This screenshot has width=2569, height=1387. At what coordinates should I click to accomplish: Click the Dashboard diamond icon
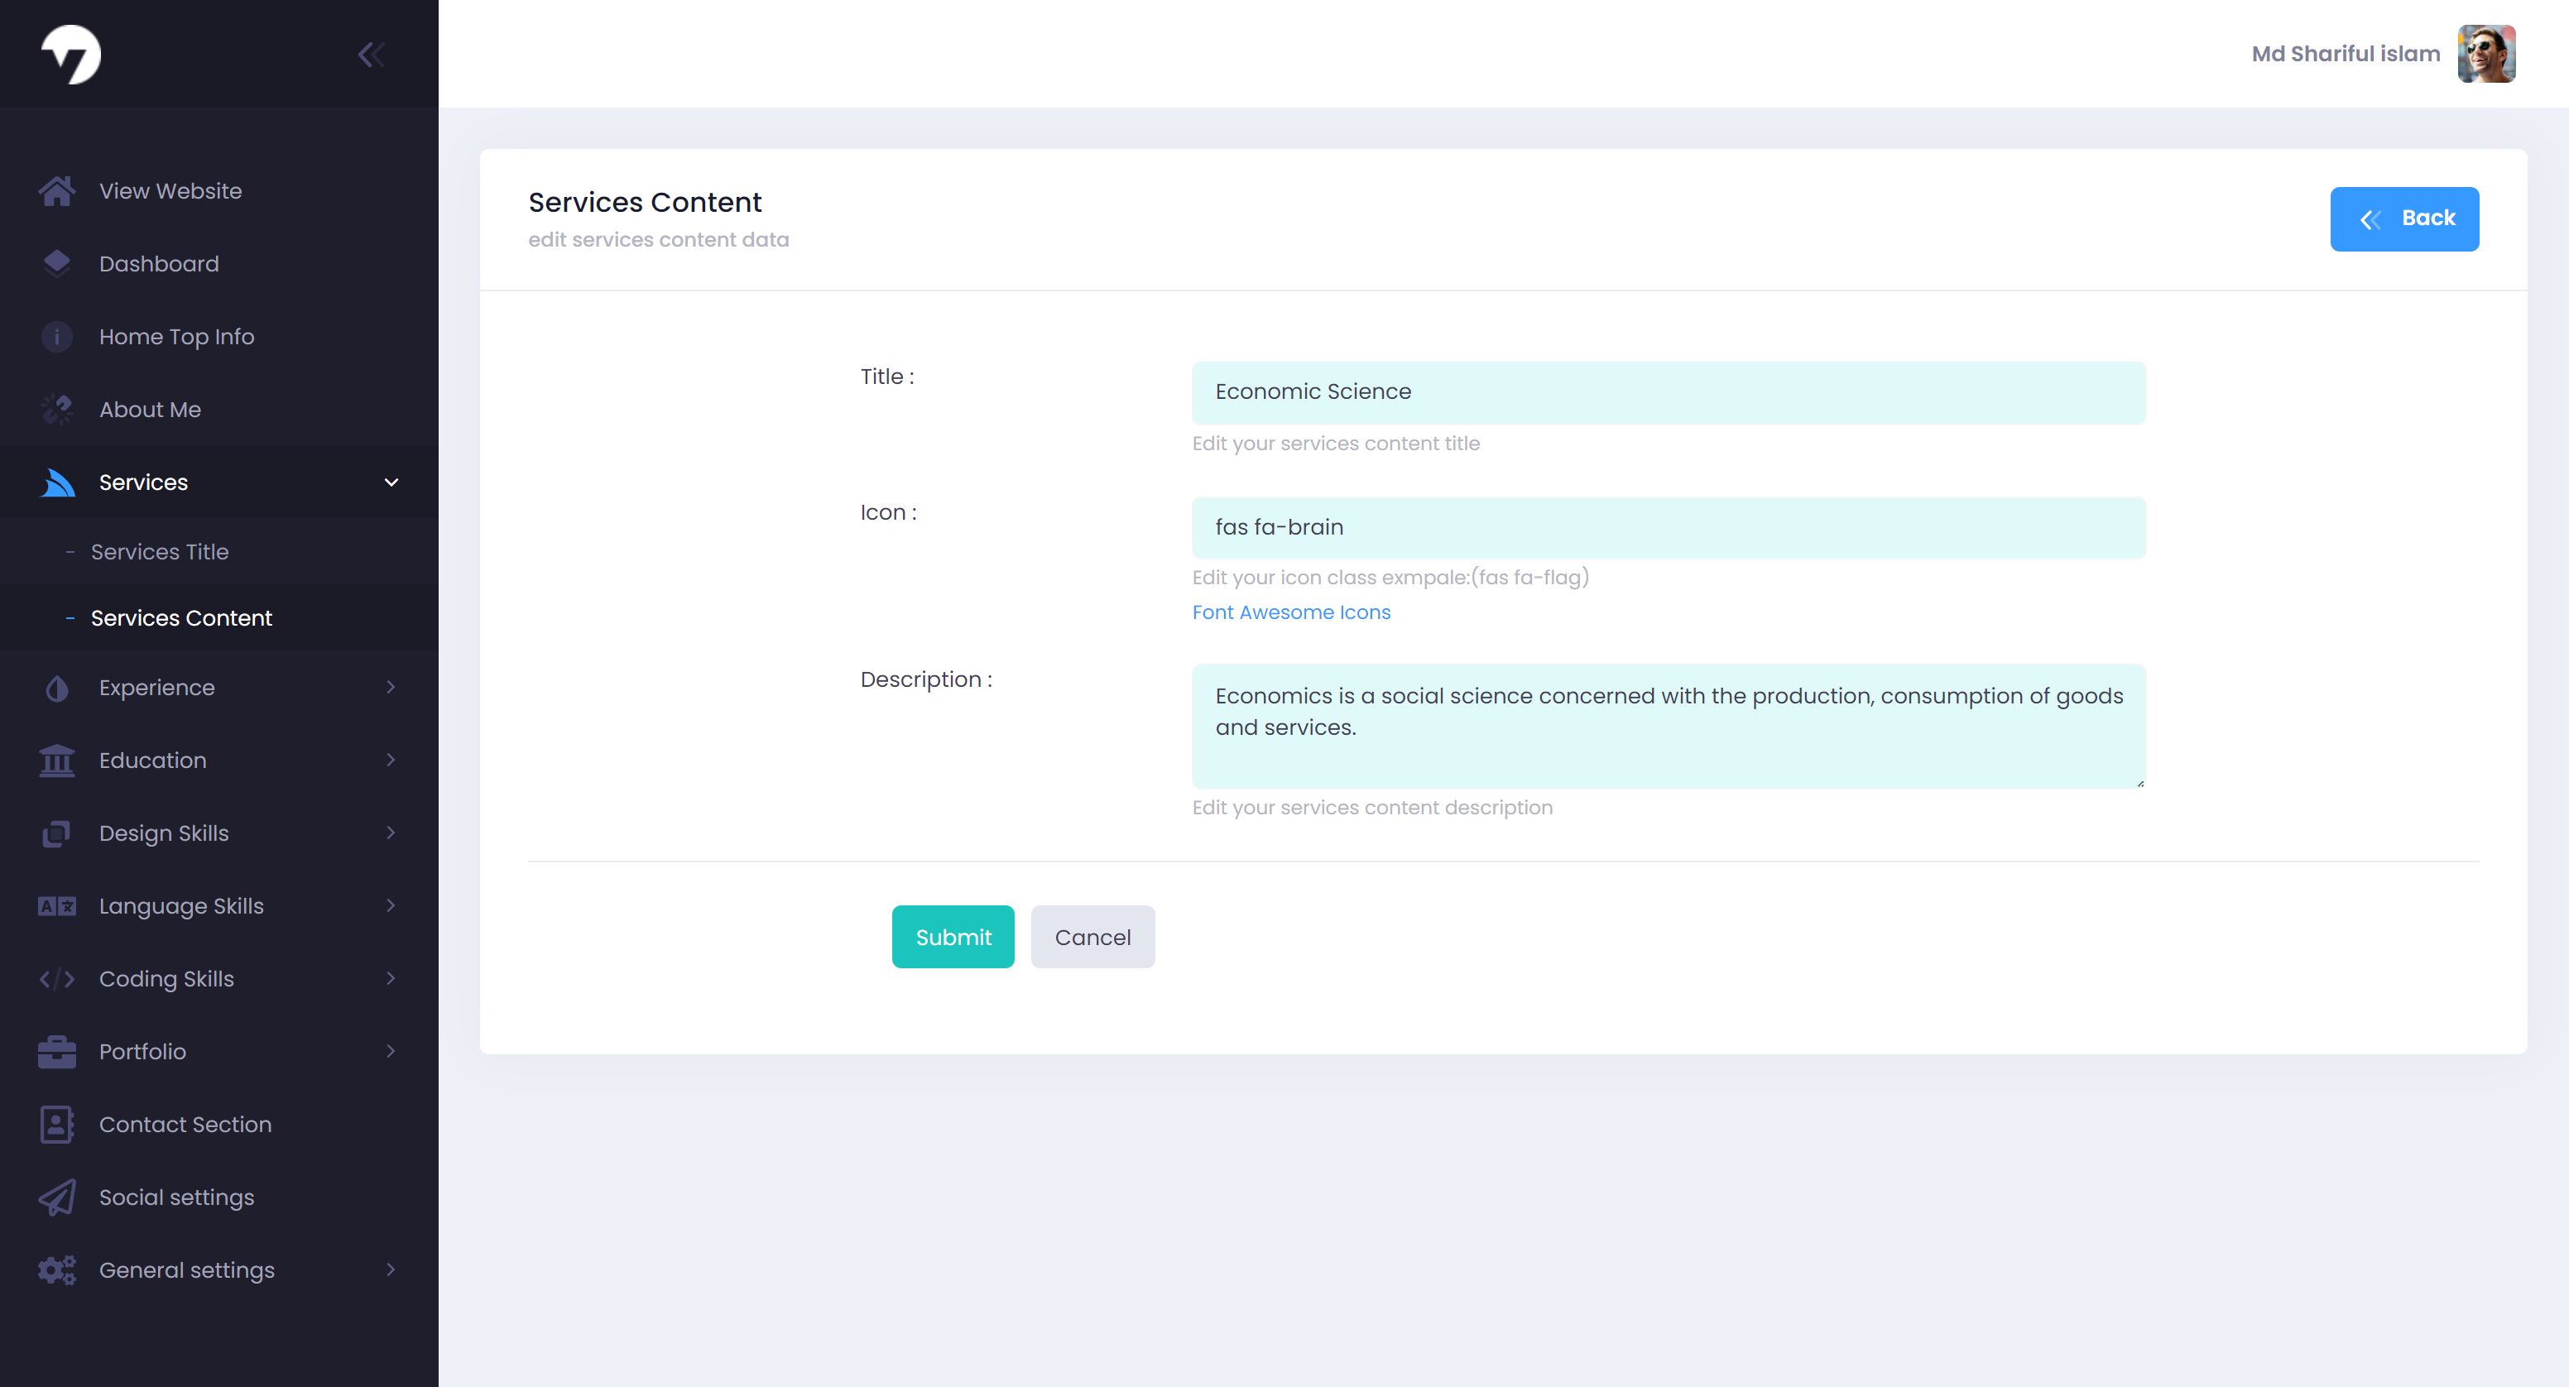[x=57, y=262]
